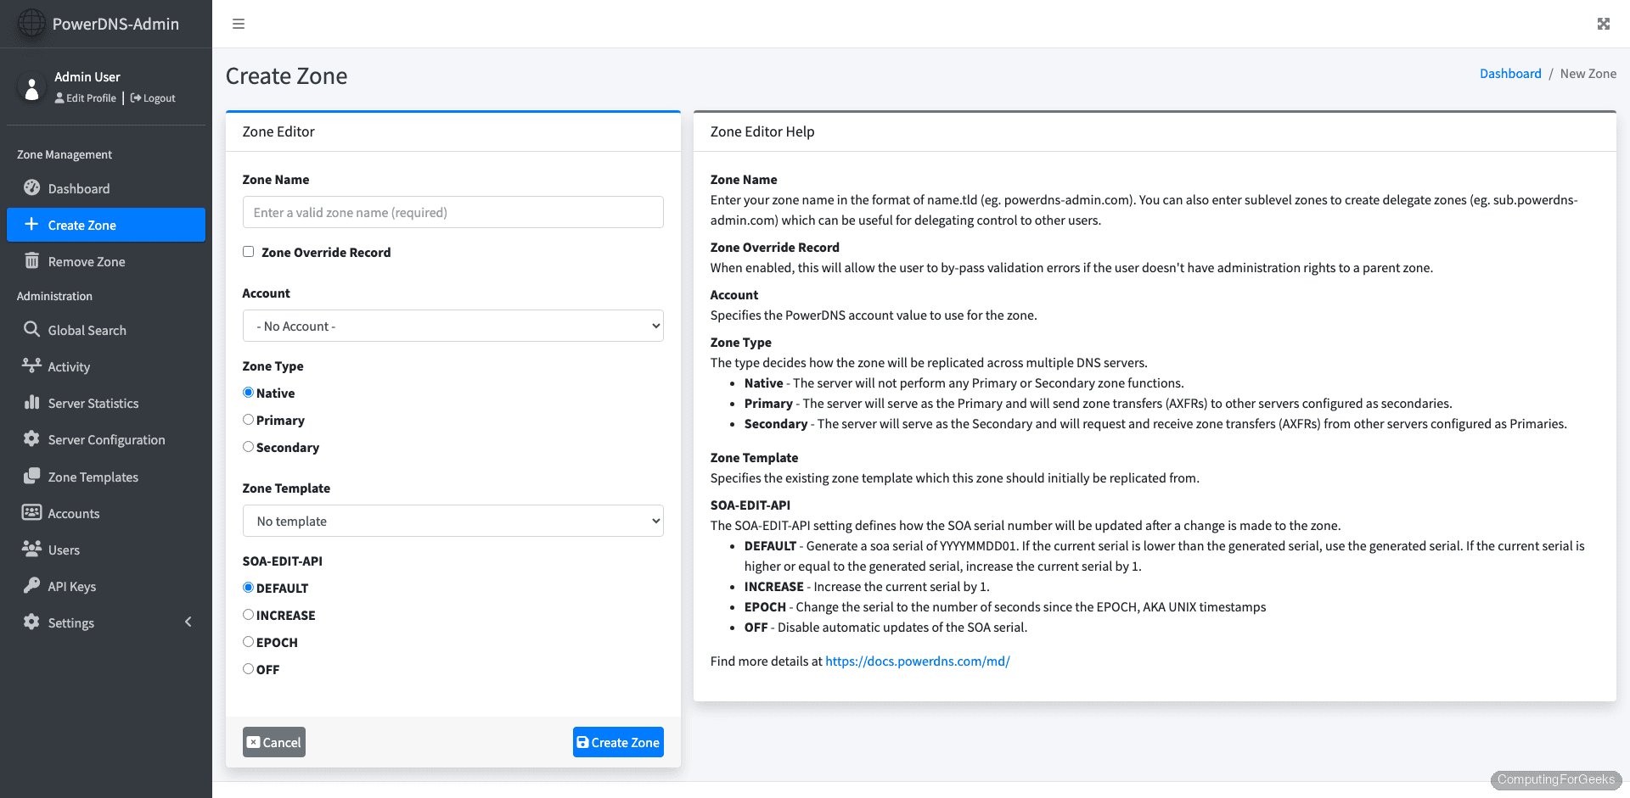Enable the Zone Override Record checkbox
This screenshot has width=1630, height=798.
[248, 251]
